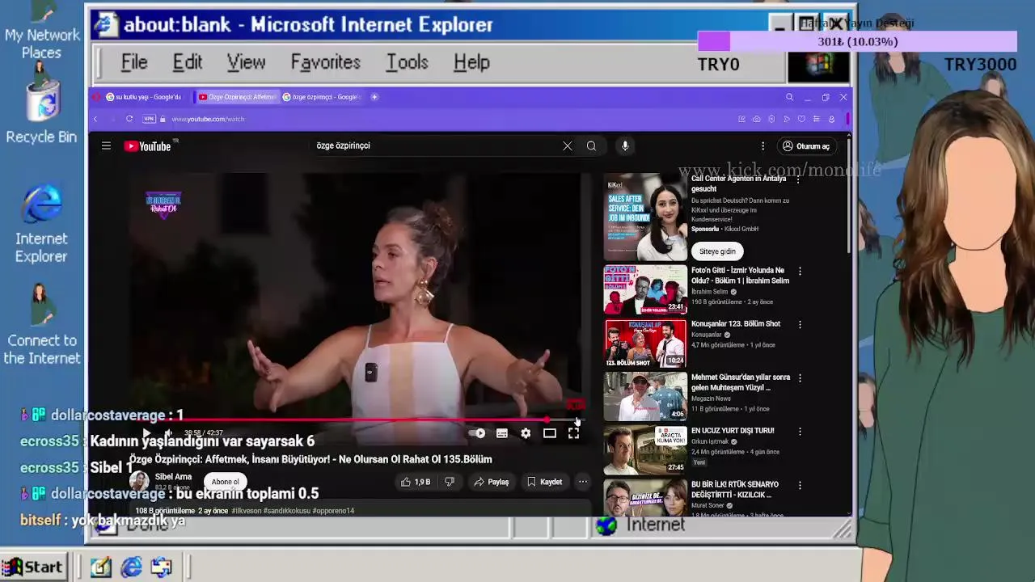Run the YouTube search with the magnifier
Screen dimensions: 1035x582
click(x=592, y=146)
